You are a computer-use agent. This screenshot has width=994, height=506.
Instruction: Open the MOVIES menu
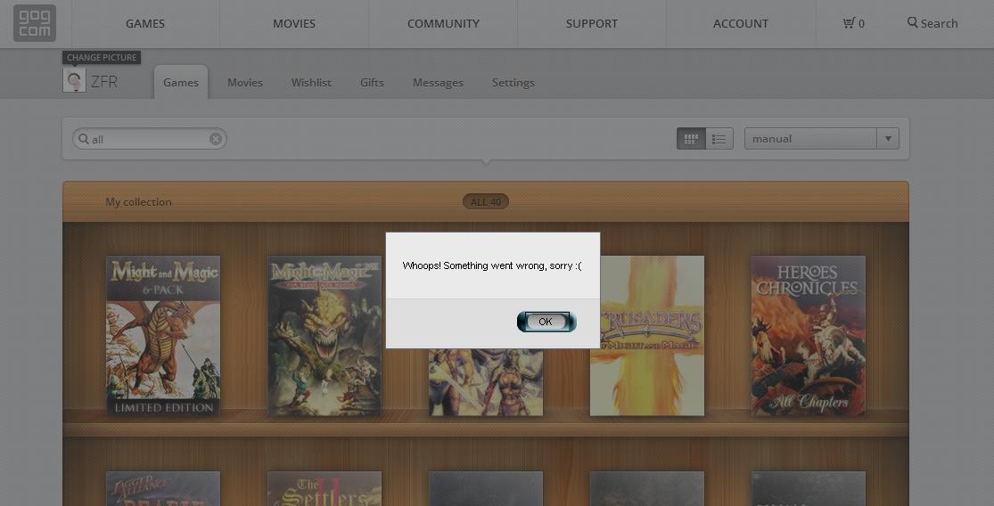tap(294, 23)
